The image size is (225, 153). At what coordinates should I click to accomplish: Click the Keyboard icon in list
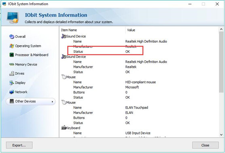coord(64,128)
